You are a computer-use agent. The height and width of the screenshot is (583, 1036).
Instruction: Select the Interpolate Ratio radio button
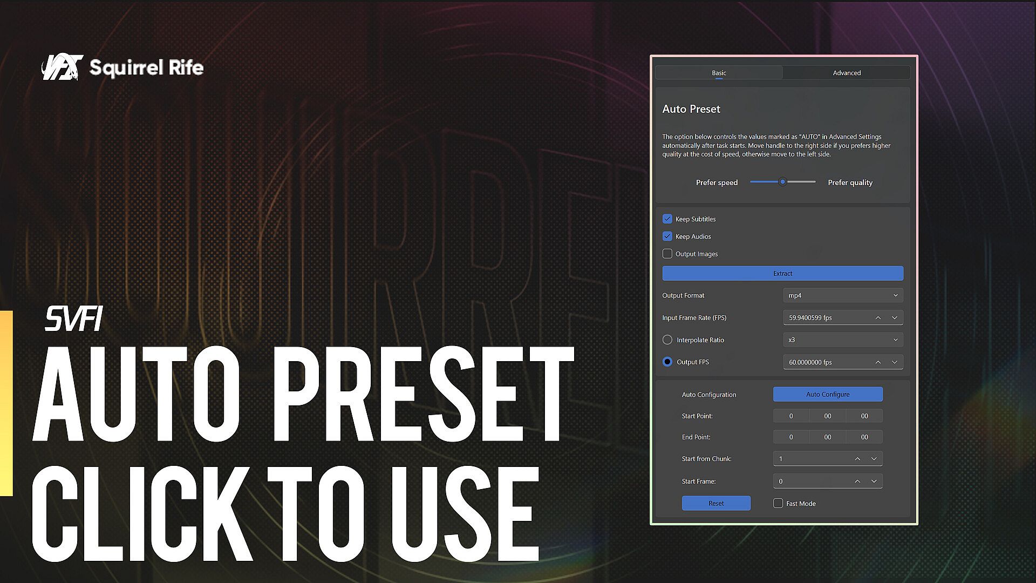(667, 340)
